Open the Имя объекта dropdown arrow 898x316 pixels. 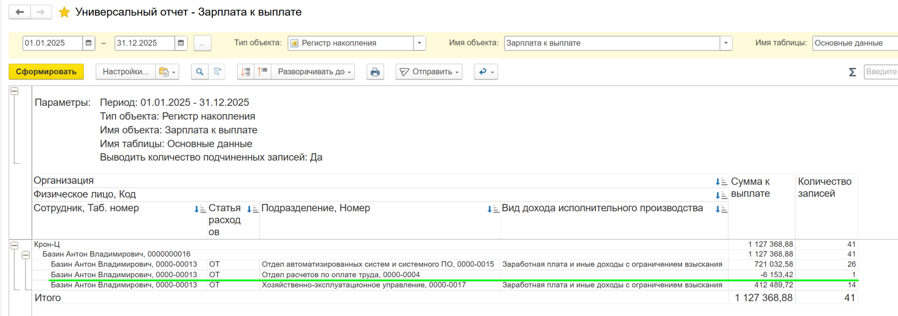(726, 43)
